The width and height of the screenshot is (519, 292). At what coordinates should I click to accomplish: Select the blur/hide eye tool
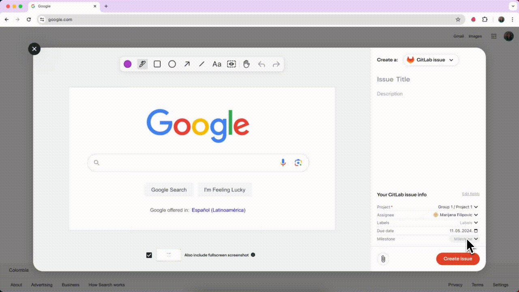[232, 64]
